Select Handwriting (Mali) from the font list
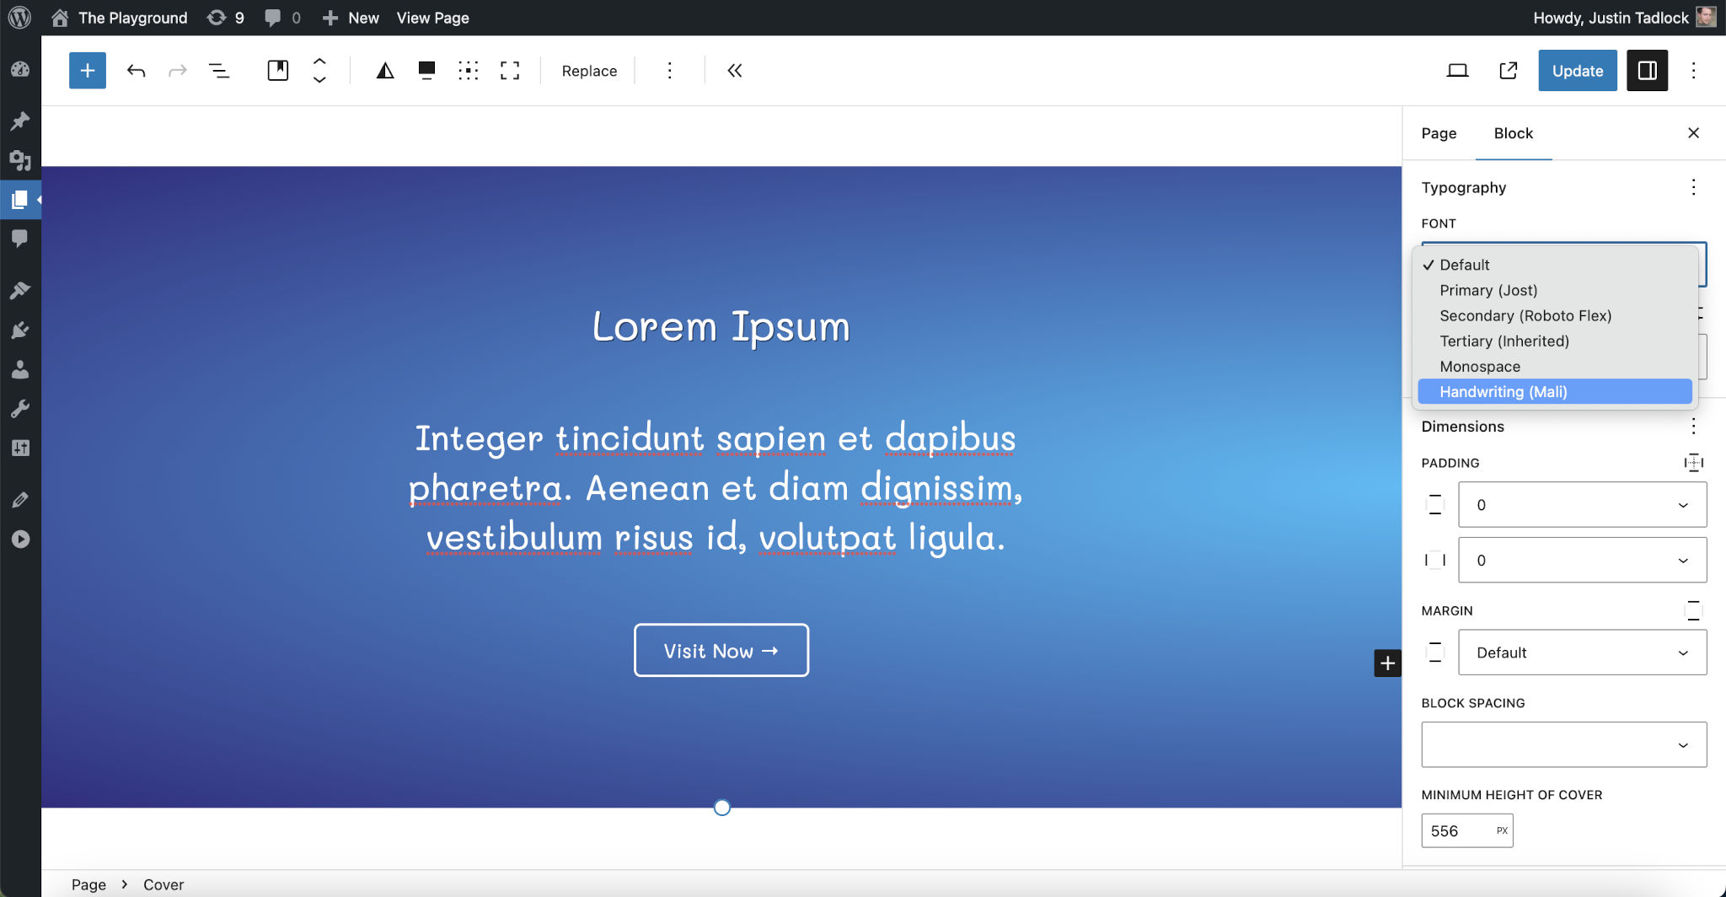Screen dimensions: 1726x897 pos(1504,391)
